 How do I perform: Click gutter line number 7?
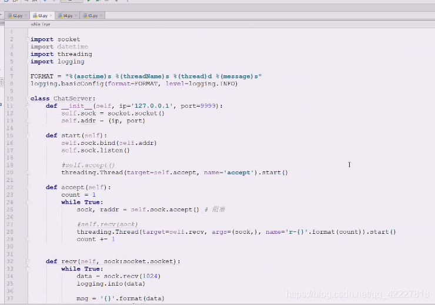pos(11,76)
